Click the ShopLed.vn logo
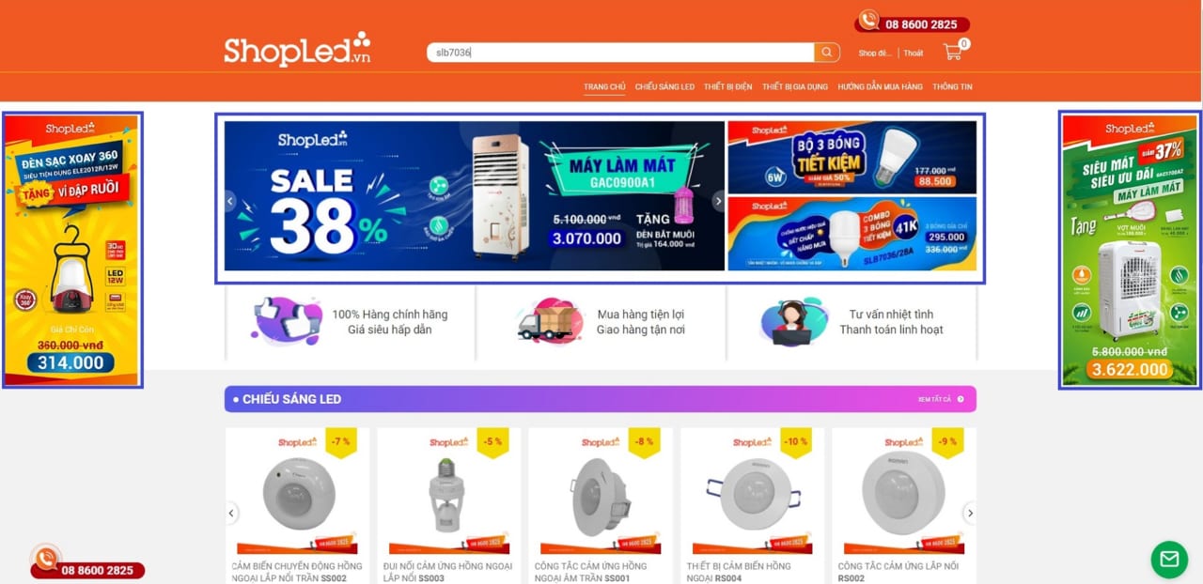The height and width of the screenshot is (584, 1203). [x=297, y=50]
